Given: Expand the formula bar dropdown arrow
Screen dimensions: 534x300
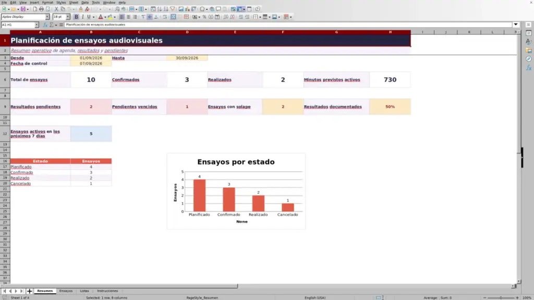Looking at the screenshot, I should point(516,25).
